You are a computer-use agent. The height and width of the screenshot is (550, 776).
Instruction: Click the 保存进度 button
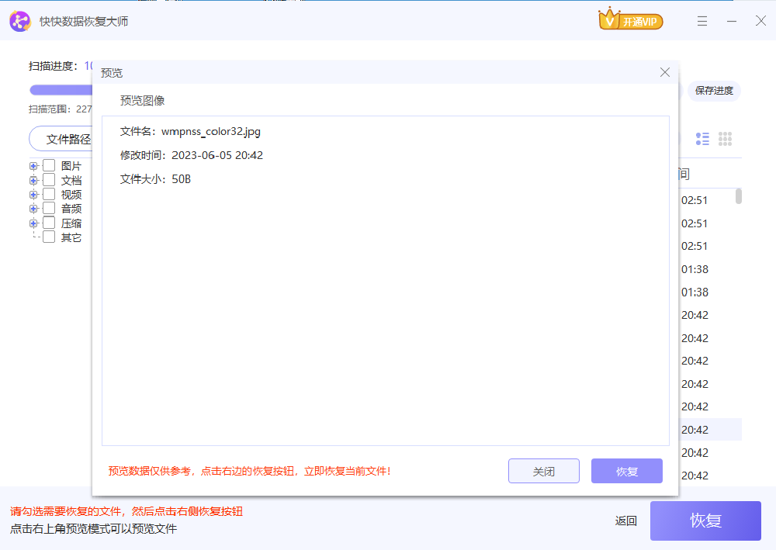[x=713, y=91]
